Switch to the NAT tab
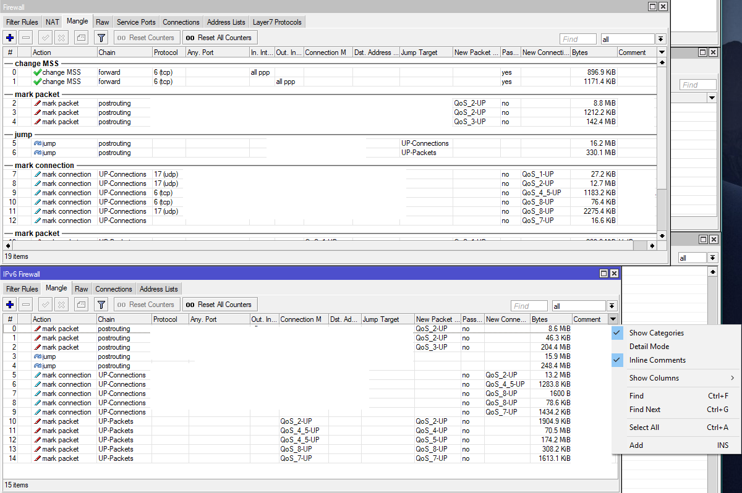The image size is (742, 493). tap(51, 21)
